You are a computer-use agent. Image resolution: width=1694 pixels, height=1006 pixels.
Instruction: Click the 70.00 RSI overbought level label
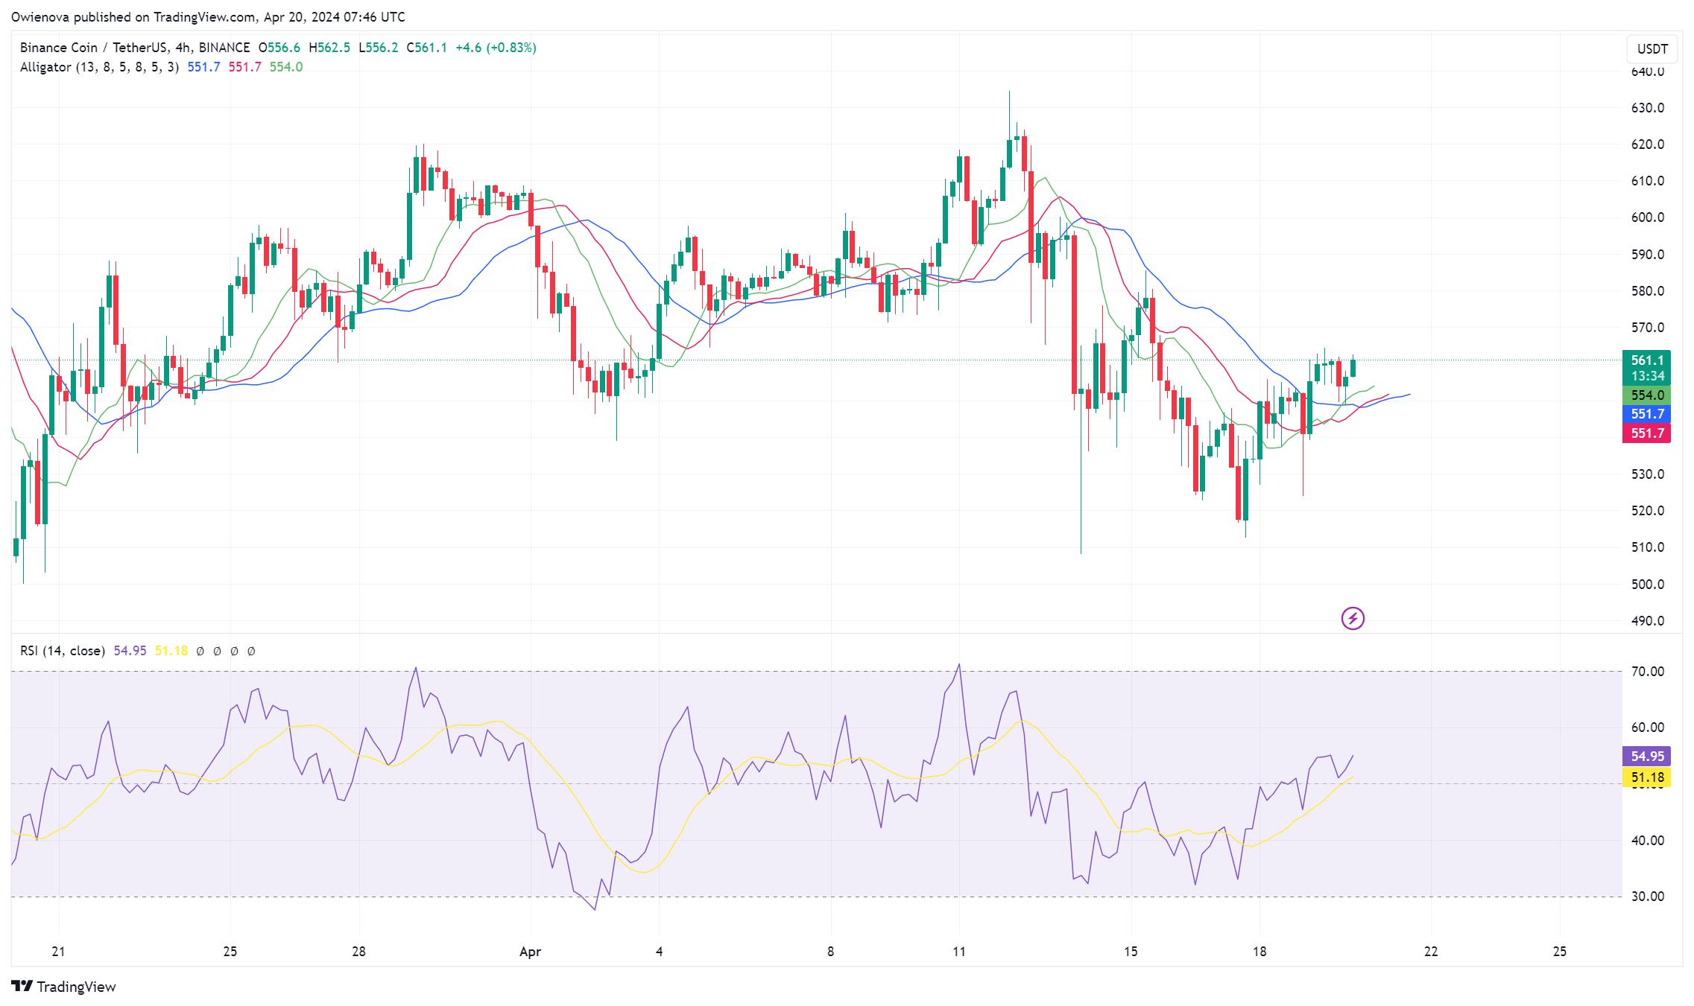[1647, 672]
